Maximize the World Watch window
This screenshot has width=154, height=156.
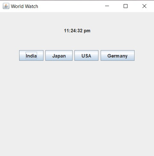[x=126, y=6]
